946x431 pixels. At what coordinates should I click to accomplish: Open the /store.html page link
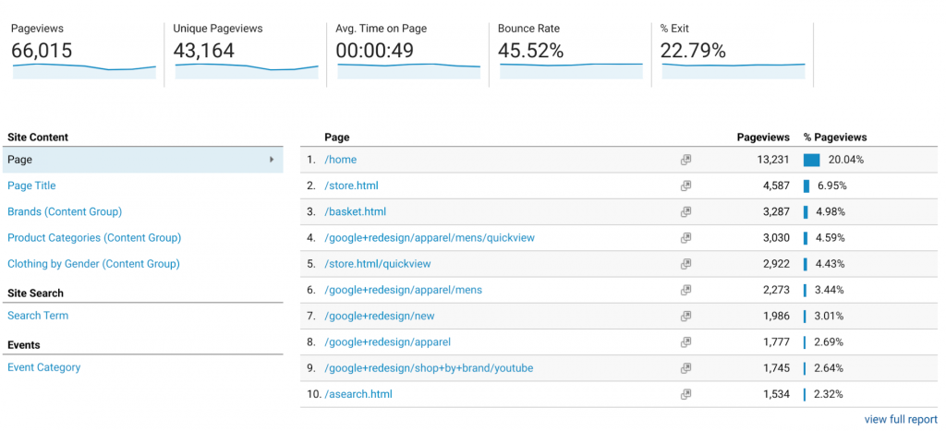tap(351, 186)
